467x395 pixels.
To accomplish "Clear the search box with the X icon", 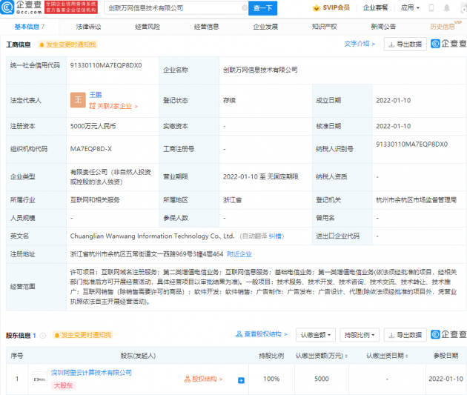I will [x=245, y=8].
